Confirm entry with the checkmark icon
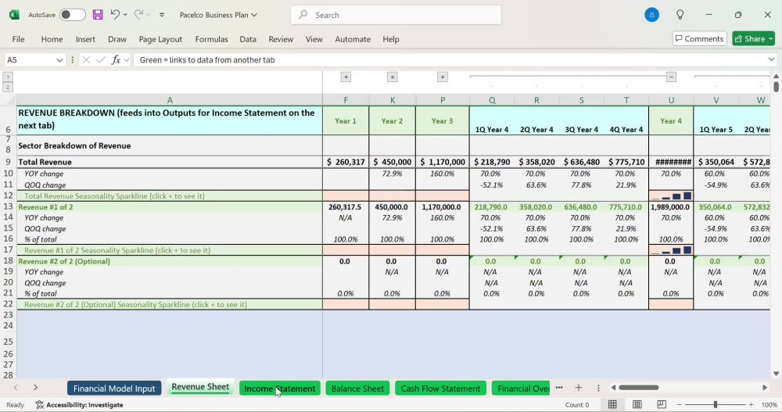Image resolution: width=782 pixels, height=412 pixels. [101, 60]
